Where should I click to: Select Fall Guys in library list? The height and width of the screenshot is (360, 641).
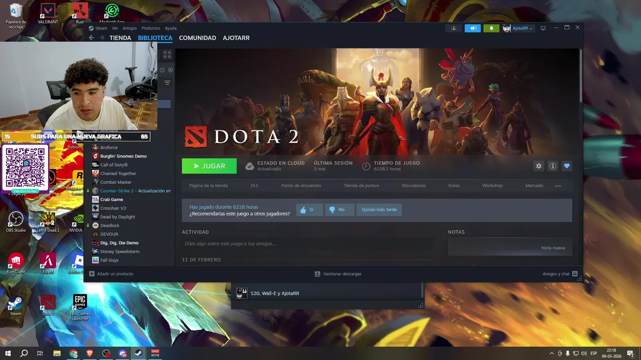(x=109, y=260)
